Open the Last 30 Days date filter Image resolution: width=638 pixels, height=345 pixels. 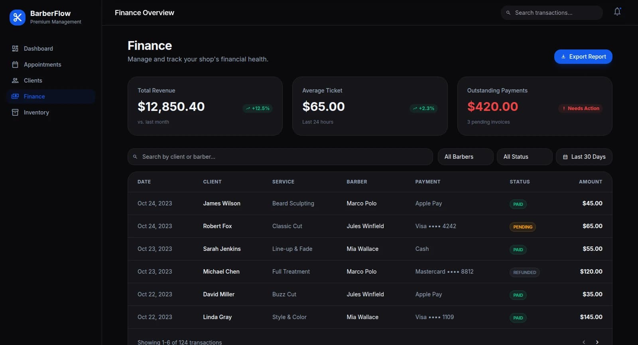click(x=584, y=157)
